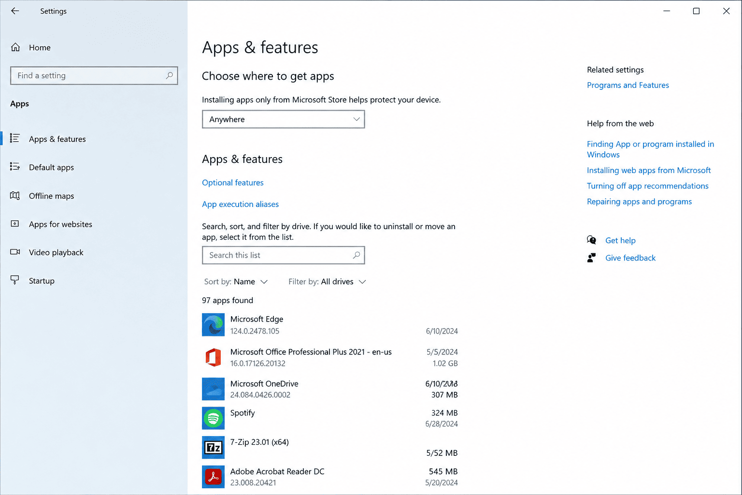Image resolution: width=742 pixels, height=495 pixels.
Task: Open the Optional features link
Action: click(233, 183)
